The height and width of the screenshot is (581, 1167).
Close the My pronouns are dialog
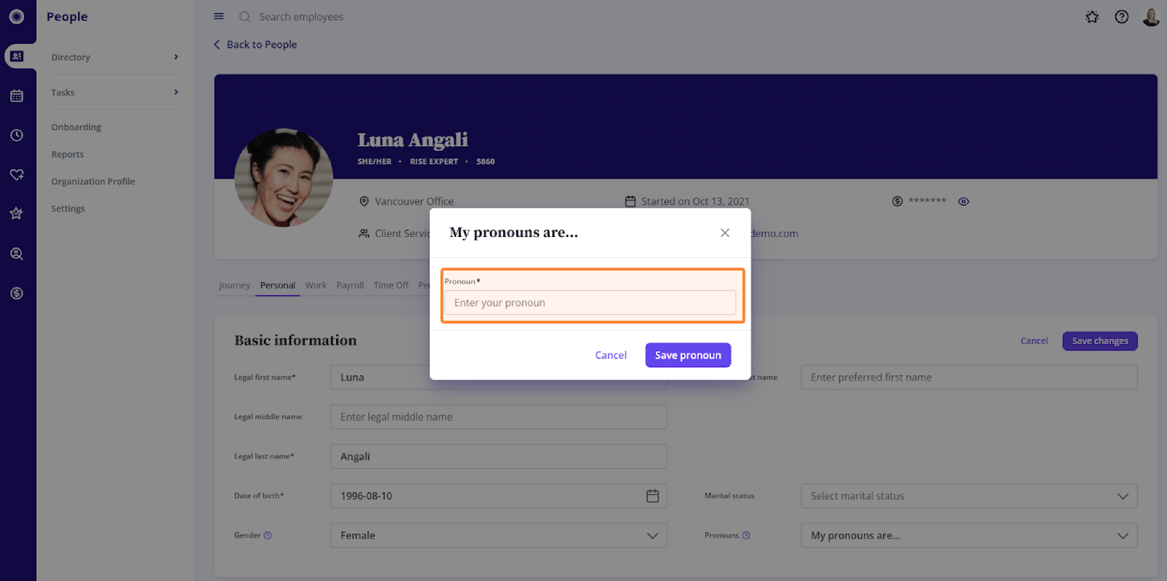(725, 233)
